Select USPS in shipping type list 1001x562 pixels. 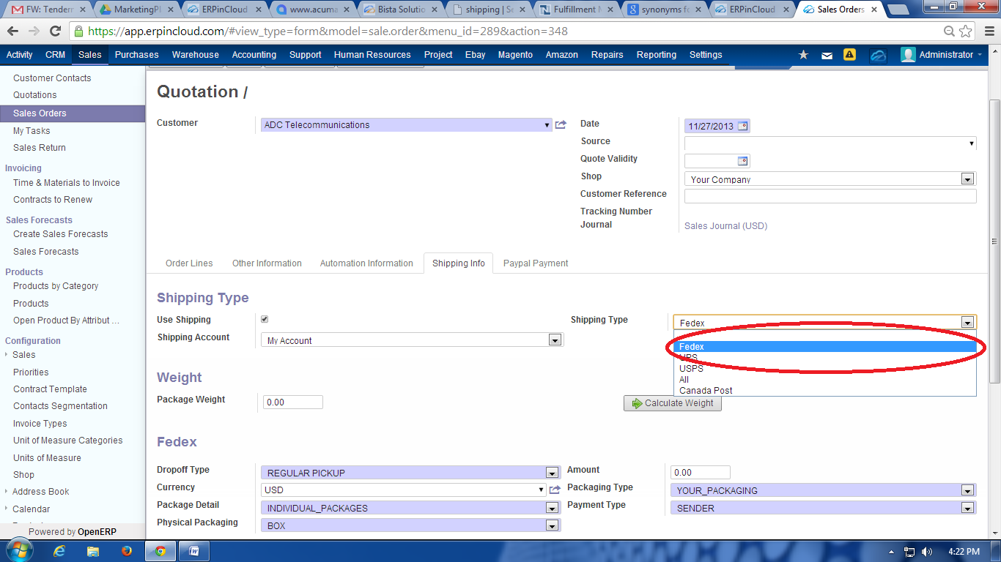[824, 369]
